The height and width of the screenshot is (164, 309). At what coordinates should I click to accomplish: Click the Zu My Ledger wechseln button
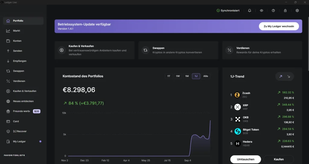(x=279, y=26)
